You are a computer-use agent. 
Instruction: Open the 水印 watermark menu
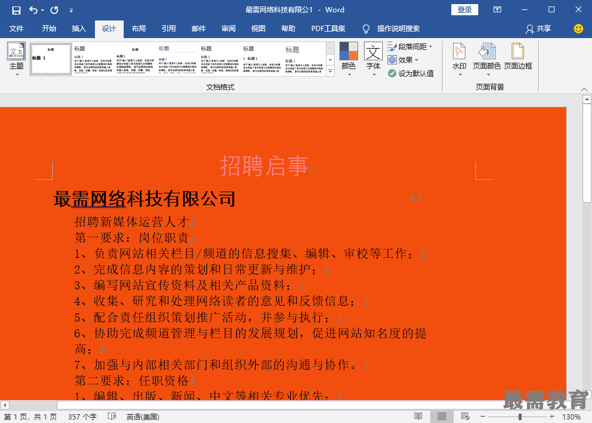pos(459,59)
